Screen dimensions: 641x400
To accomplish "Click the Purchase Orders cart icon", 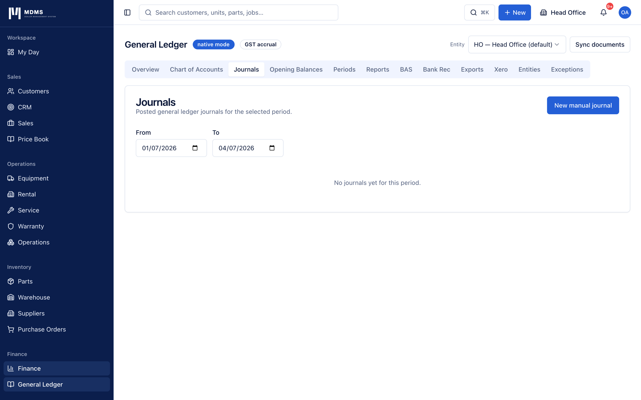I will point(11,329).
